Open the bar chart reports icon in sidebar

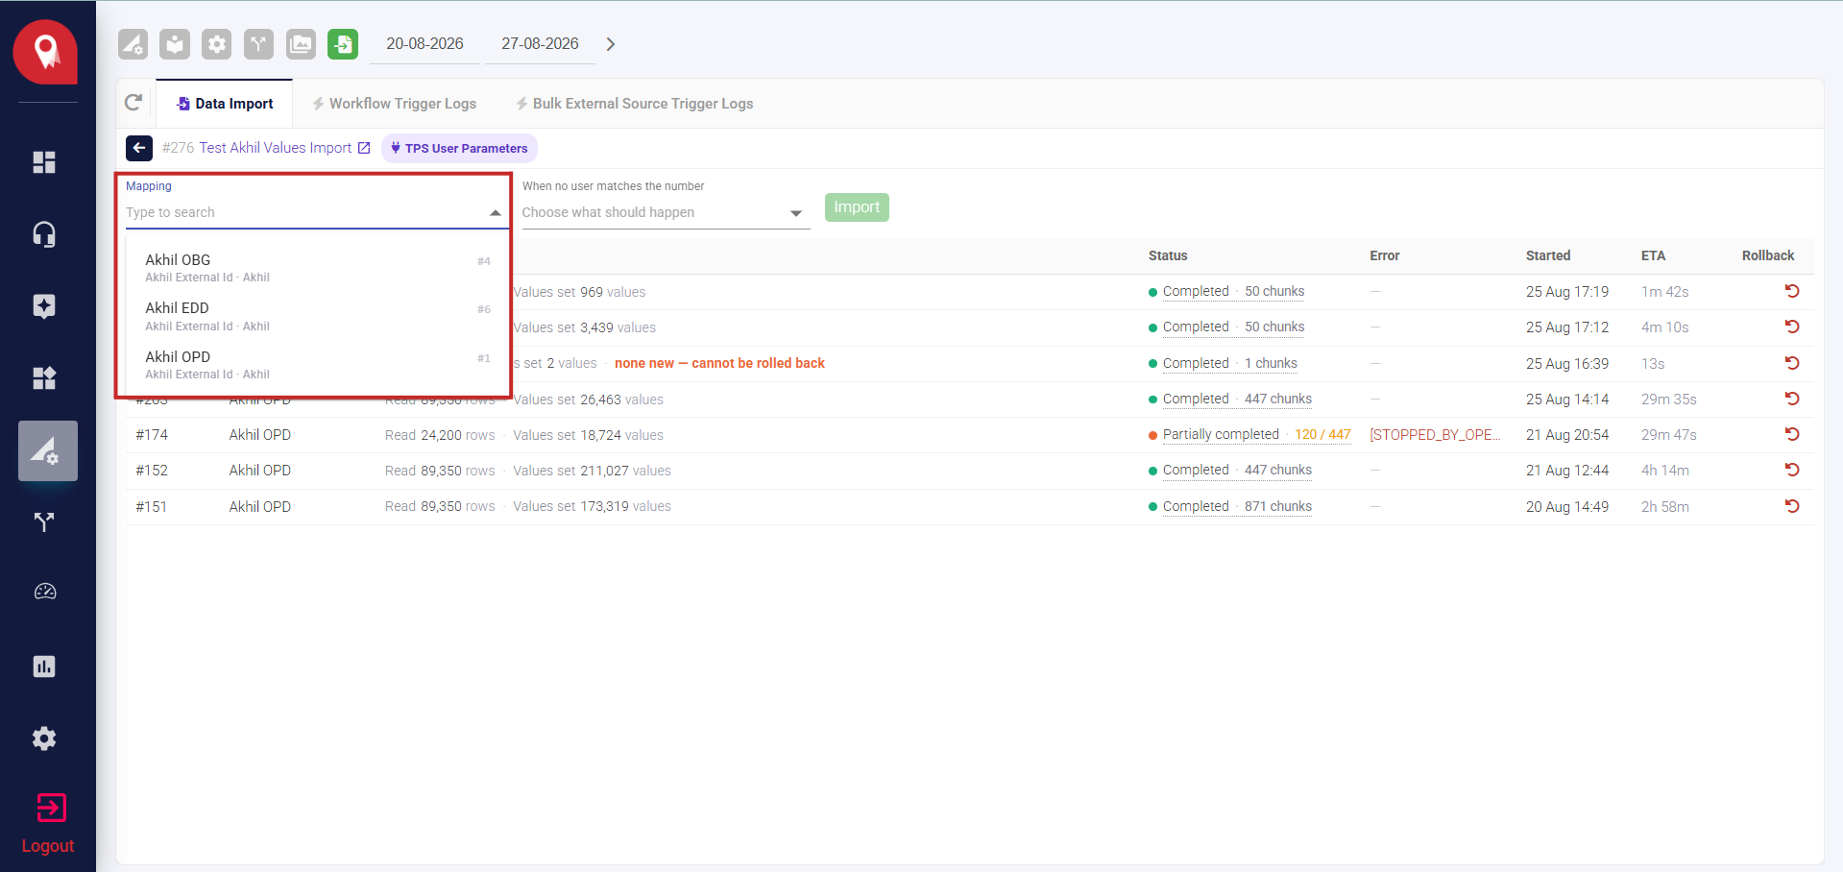click(44, 666)
